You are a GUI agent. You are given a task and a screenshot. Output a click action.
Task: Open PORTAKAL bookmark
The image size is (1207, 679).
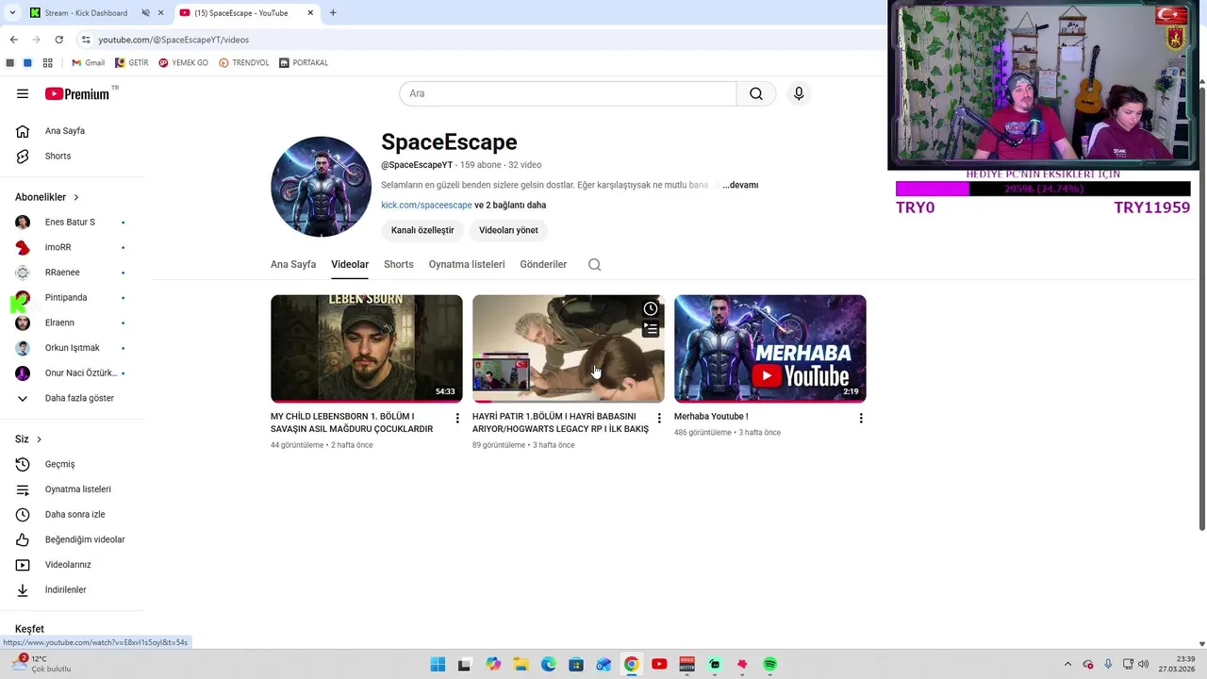pyautogui.click(x=304, y=63)
